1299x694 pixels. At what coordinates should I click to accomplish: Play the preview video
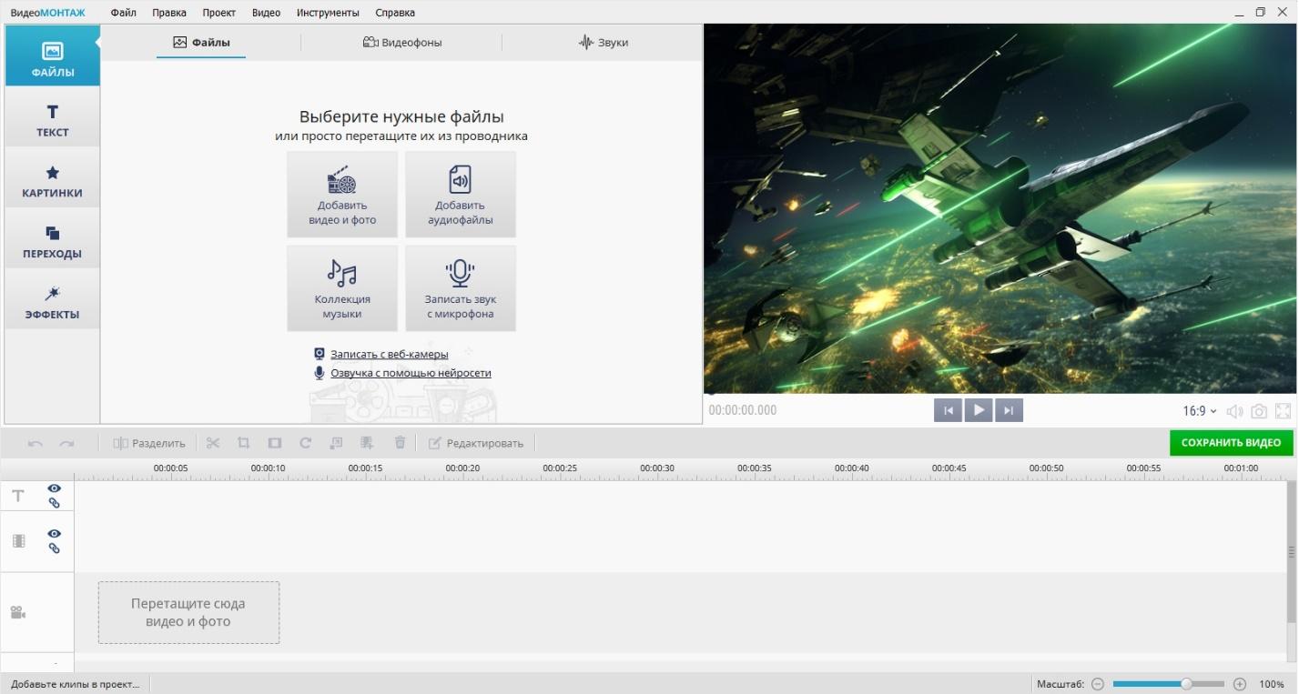click(x=979, y=410)
